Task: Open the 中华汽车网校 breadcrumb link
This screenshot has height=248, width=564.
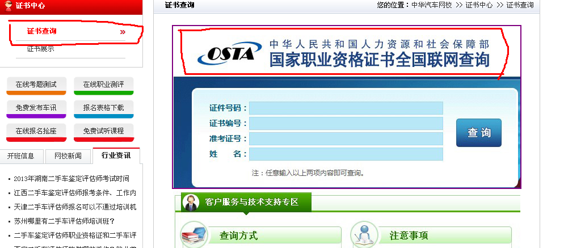Action: [432, 5]
